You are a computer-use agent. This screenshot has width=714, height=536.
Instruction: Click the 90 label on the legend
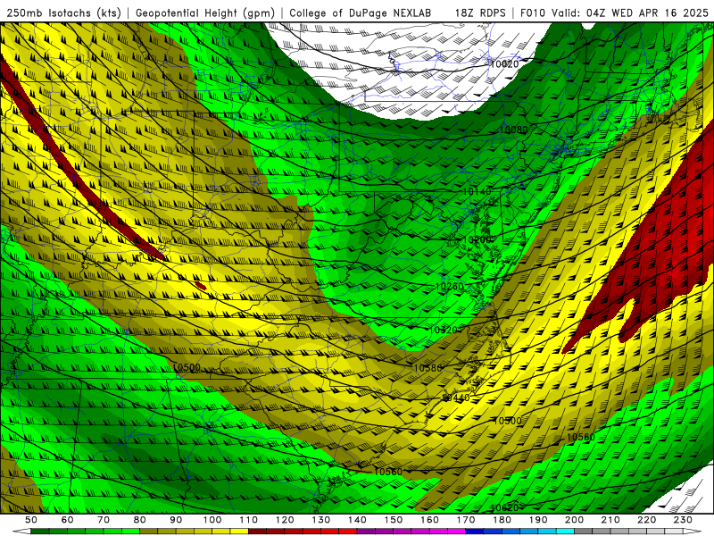[176, 520]
